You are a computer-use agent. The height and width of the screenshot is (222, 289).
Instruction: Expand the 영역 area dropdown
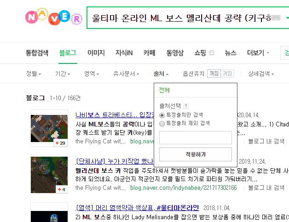[x=92, y=74]
